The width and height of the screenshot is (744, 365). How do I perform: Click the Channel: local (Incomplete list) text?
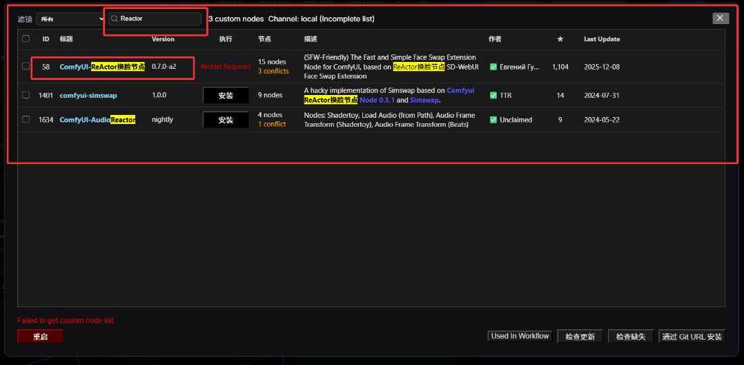tap(321, 19)
